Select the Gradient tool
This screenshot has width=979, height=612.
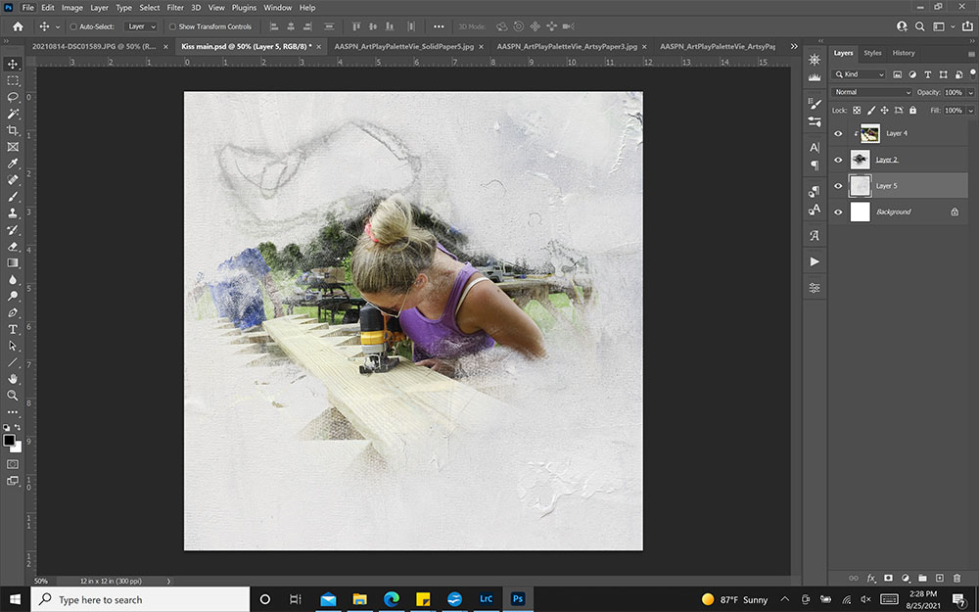13,262
